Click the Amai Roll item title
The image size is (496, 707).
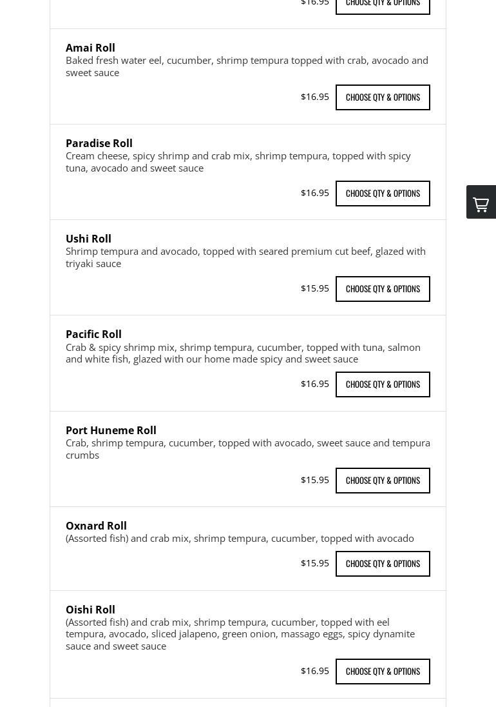(x=90, y=48)
